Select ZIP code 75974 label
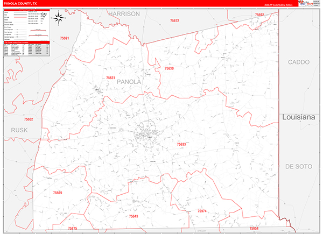 tap(202, 211)
